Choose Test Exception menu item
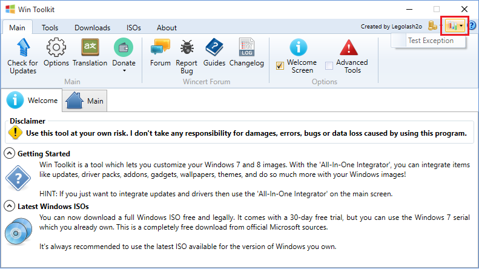479x269 pixels. click(x=428, y=41)
